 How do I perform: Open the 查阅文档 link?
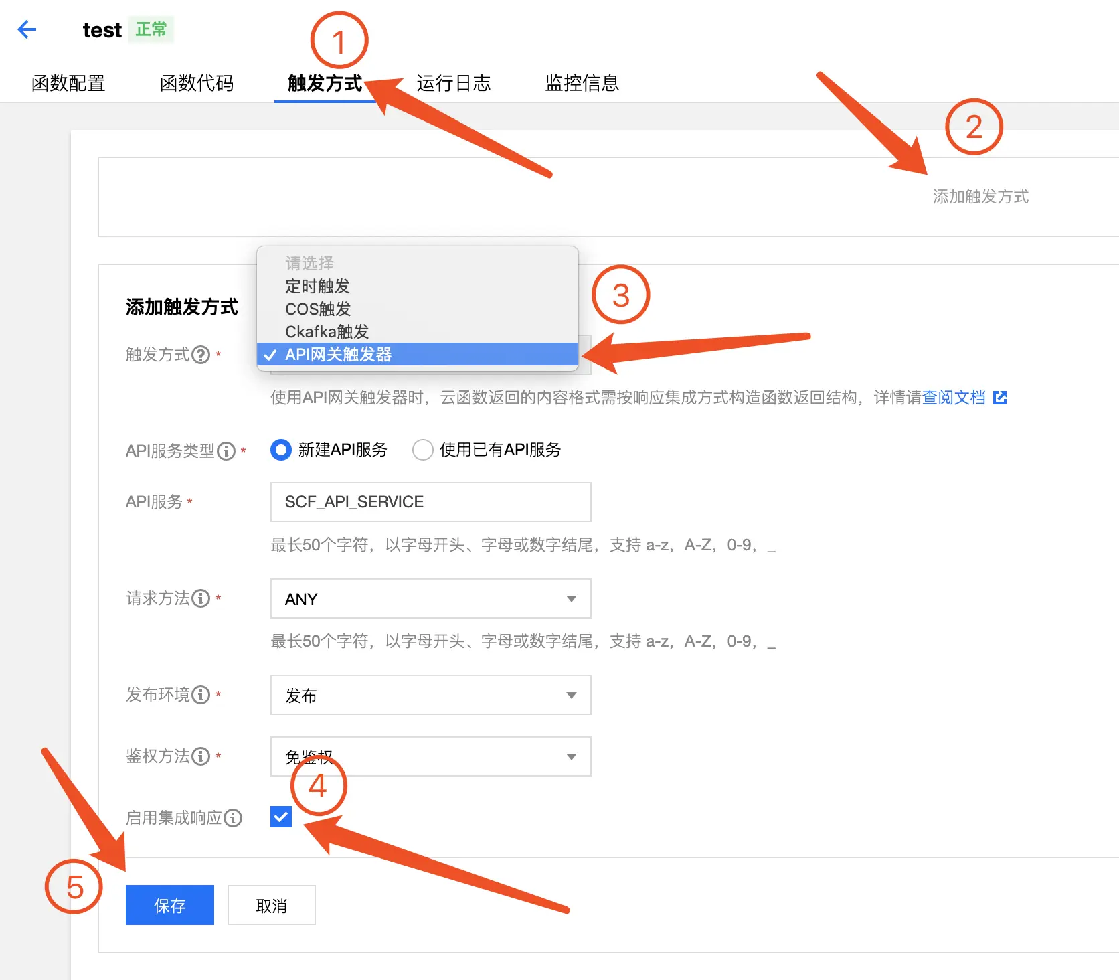pyautogui.click(x=954, y=397)
